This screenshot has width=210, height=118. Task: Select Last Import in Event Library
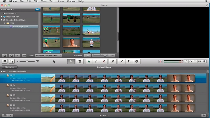11,13
